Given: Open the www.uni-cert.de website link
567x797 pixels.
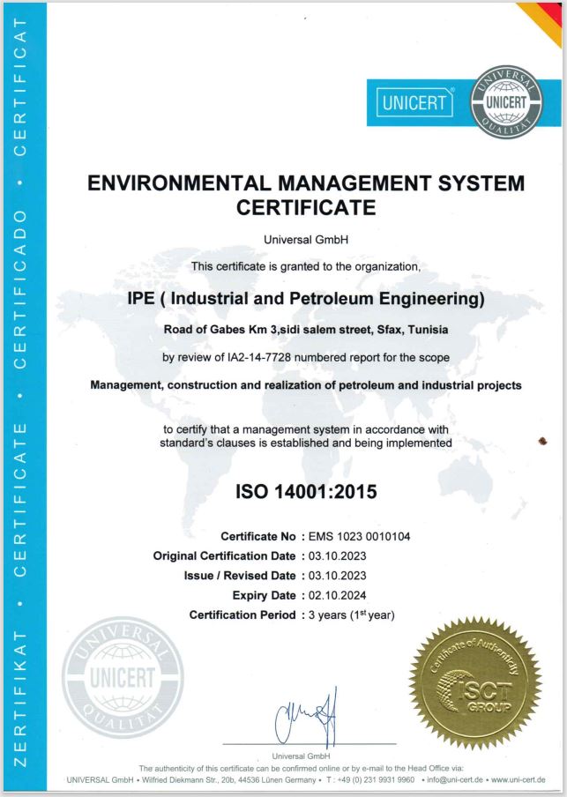Looking at the screenshot, I should (518, 779).
